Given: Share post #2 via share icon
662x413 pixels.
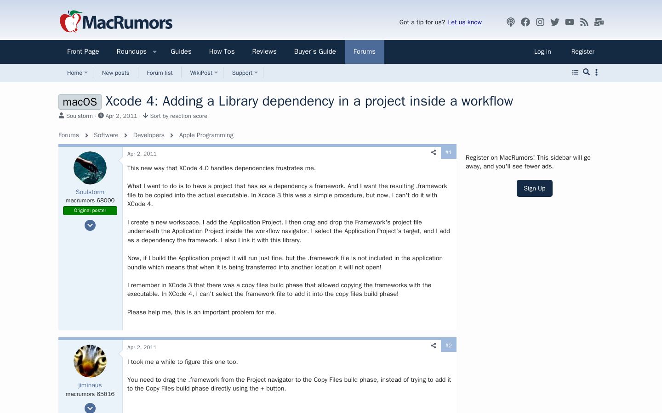Looking at the screenshot, I should (x=434, y=346).
